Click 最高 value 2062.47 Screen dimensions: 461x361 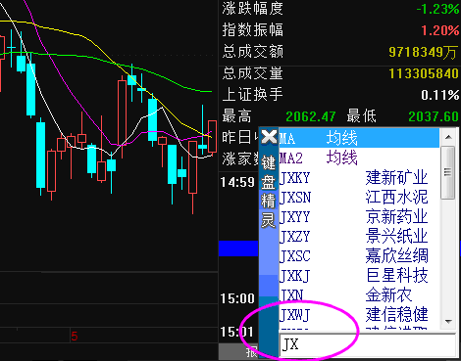[x=311, y=116]
